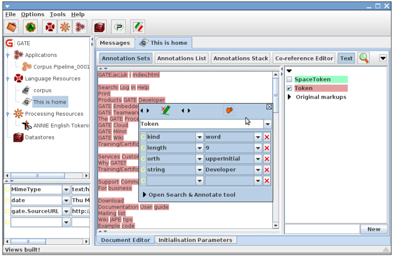394x258 pixels.
Task: Switch to the Messages tab
Action: [x=115, y=43]
